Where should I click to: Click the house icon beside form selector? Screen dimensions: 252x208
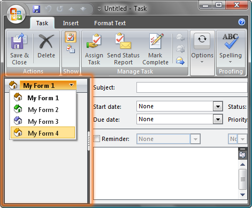pyautogui.click(x=13, y=85)
